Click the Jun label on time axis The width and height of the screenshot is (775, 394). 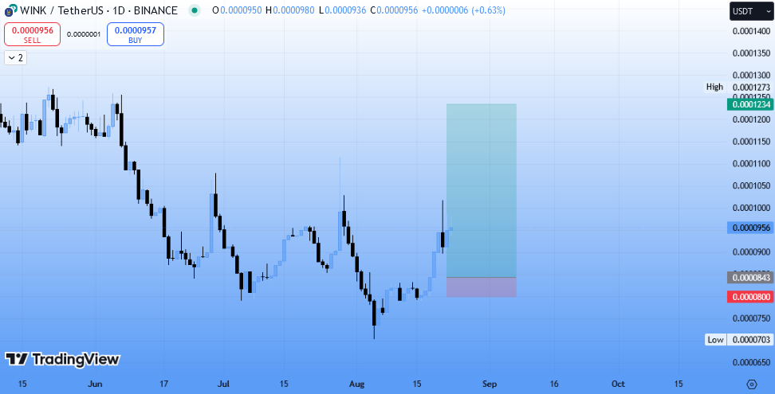96,384
